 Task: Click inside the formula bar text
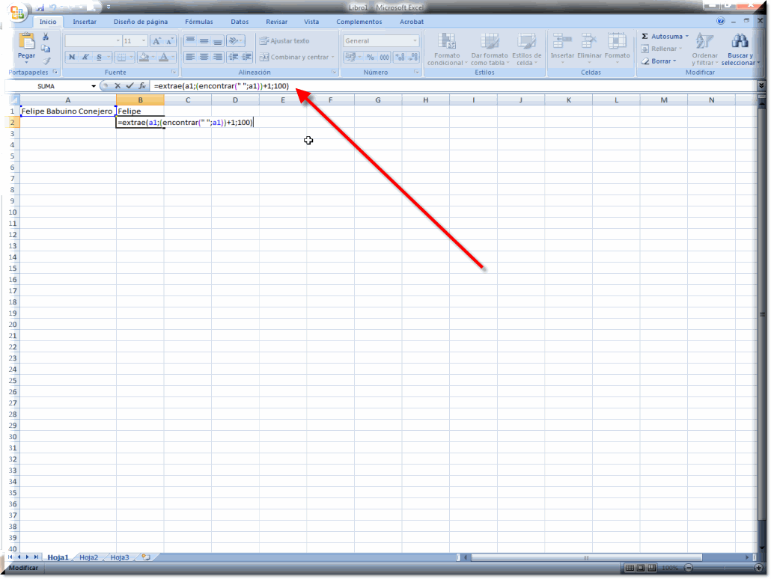point(449,86)
